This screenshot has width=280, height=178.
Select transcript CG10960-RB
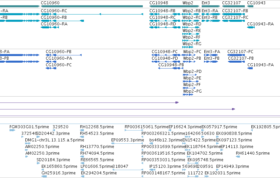click(54, 17)
